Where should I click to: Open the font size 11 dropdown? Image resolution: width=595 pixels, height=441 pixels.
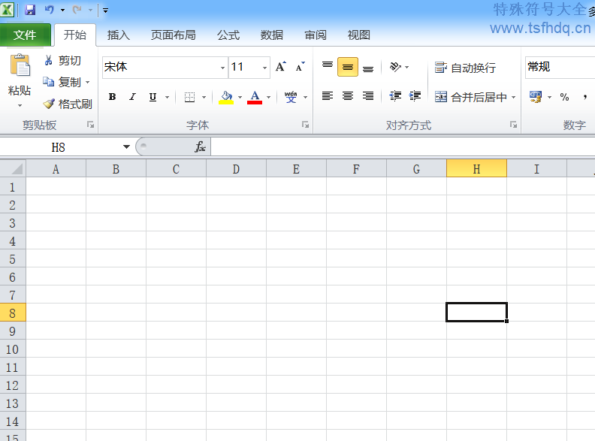(264, 68)
